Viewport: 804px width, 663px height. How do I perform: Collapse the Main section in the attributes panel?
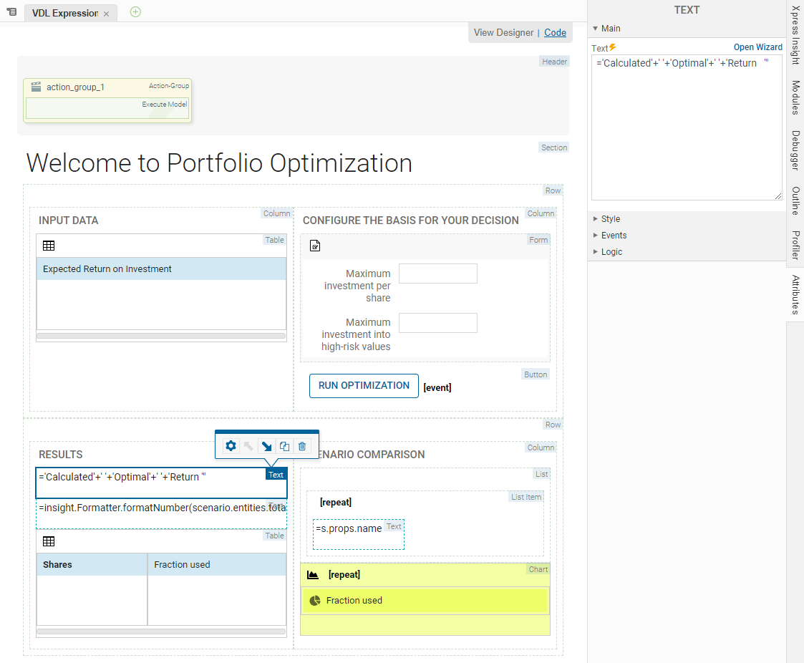coord(595,29)
